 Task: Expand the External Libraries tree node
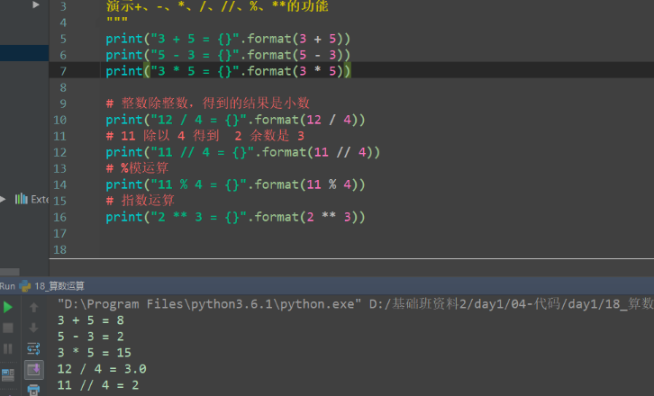(x=3, y=199)
